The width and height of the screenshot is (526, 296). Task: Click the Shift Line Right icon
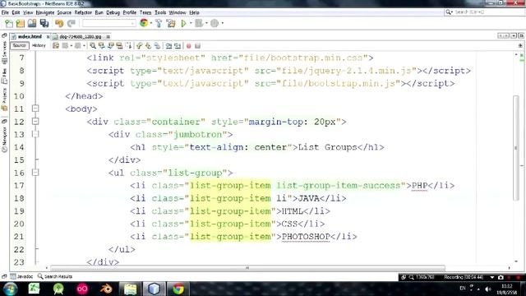178,46
